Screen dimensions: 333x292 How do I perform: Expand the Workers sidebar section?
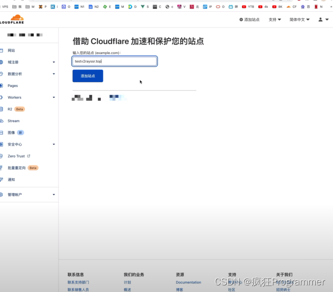[53, 98]
